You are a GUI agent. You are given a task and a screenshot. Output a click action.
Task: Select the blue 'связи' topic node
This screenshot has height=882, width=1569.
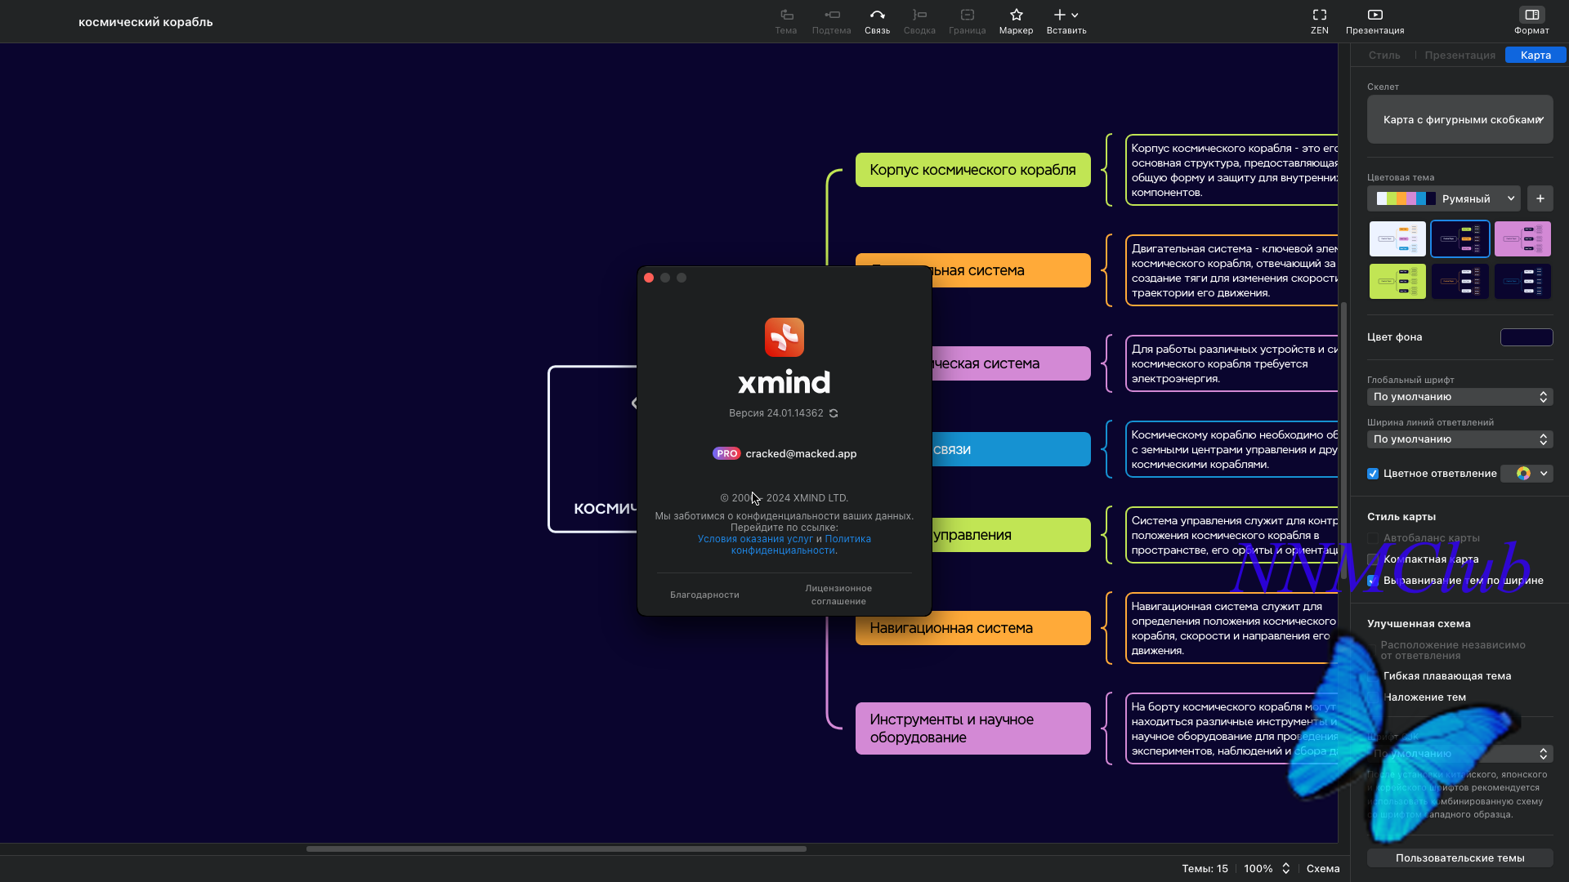tap(1011, 449)
